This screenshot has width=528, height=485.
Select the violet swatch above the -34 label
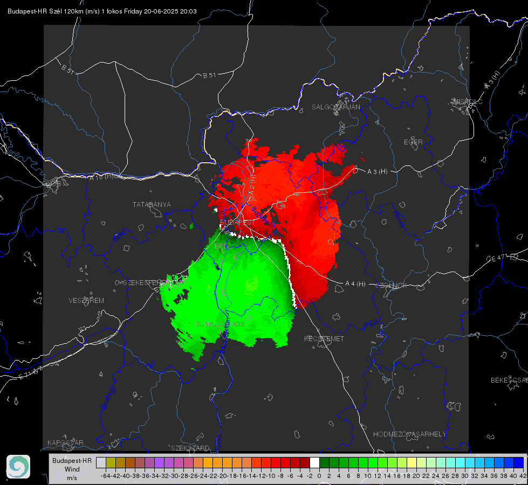(159, 462)
